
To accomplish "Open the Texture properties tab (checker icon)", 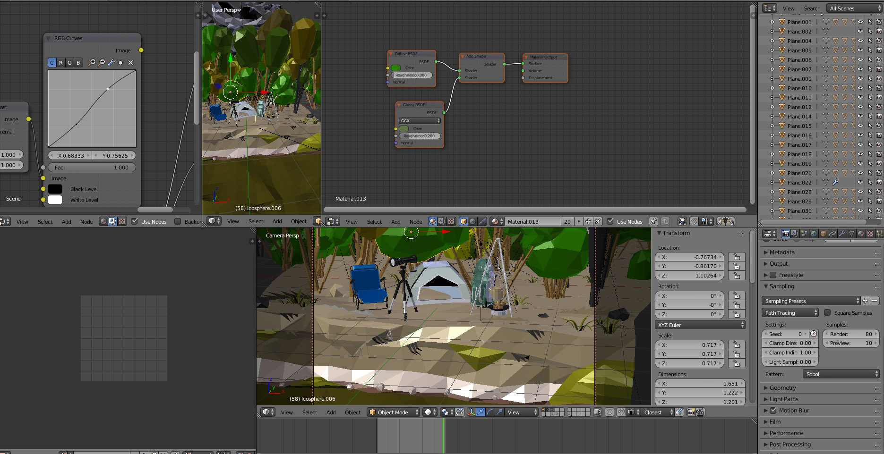I will [870, 234].
